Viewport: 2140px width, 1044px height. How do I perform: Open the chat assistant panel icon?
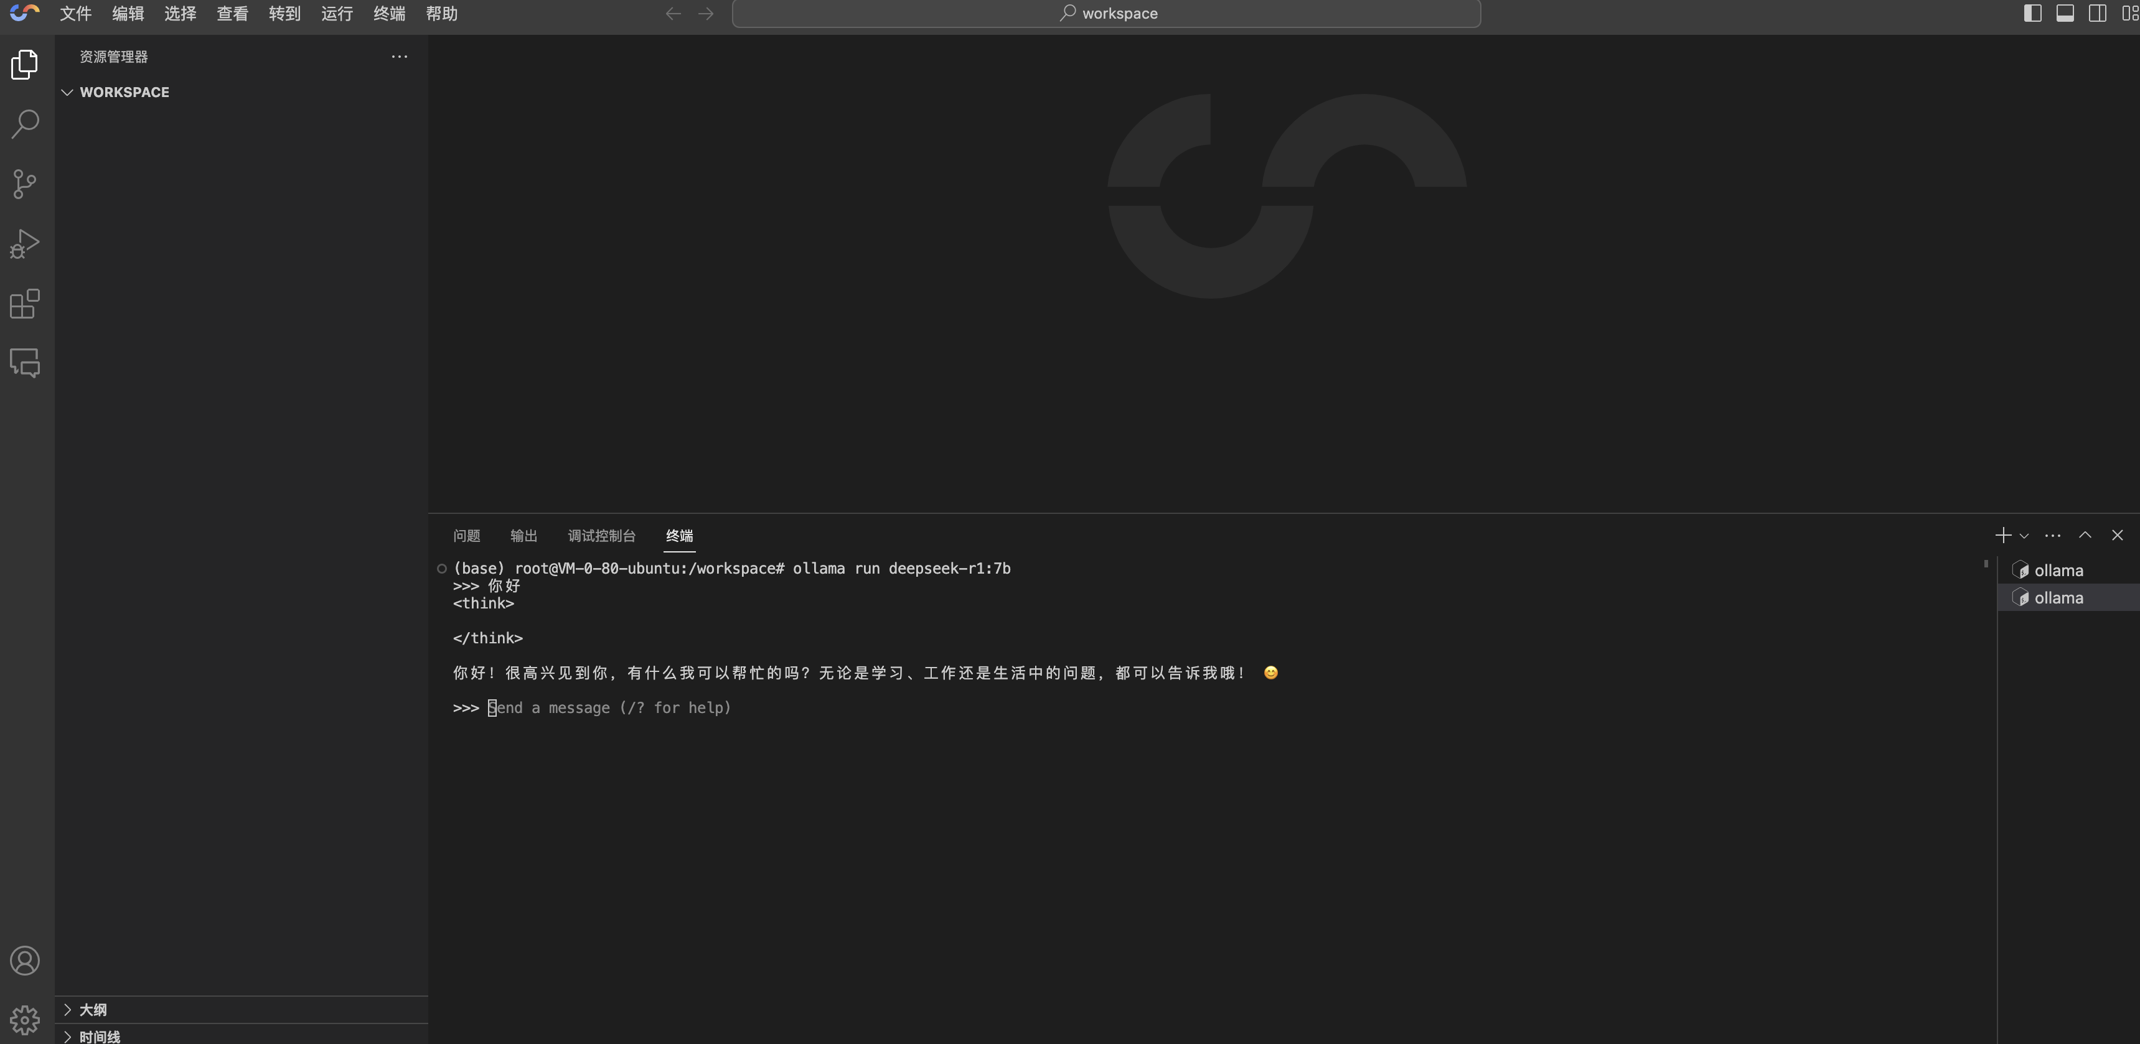[25, 363]
